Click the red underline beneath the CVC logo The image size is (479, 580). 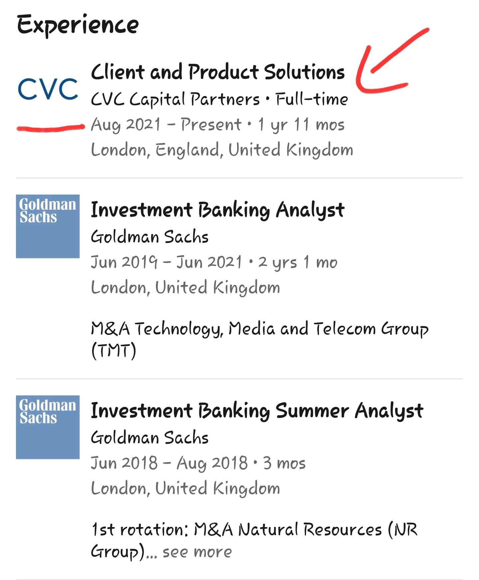point(51,128)
